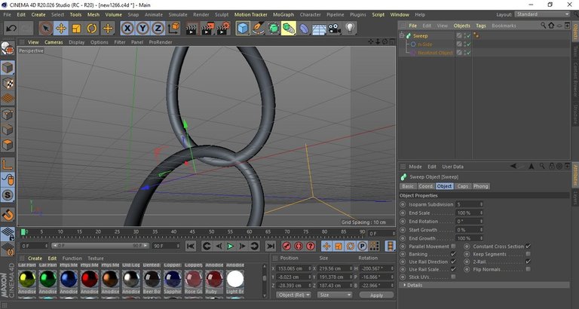
Task: Select the Ruby material swatch
Action: pyautogui.click(x=215, y=279)
